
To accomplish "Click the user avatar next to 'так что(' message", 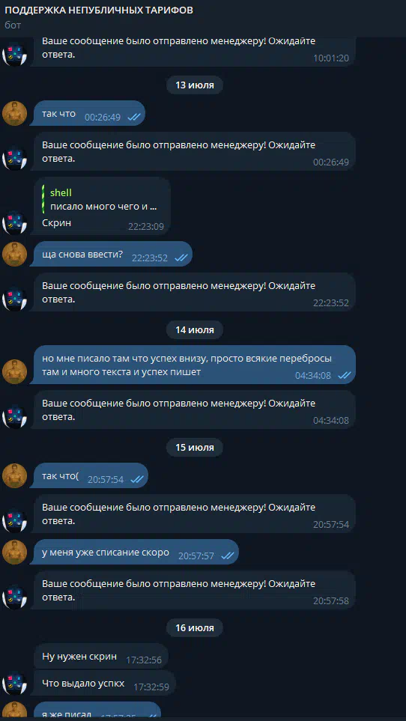I will point(15,475).
